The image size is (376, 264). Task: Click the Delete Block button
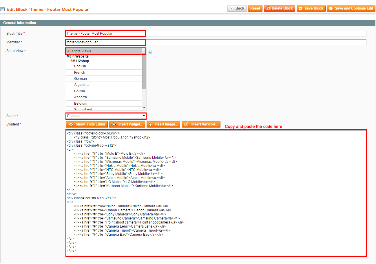279,8
